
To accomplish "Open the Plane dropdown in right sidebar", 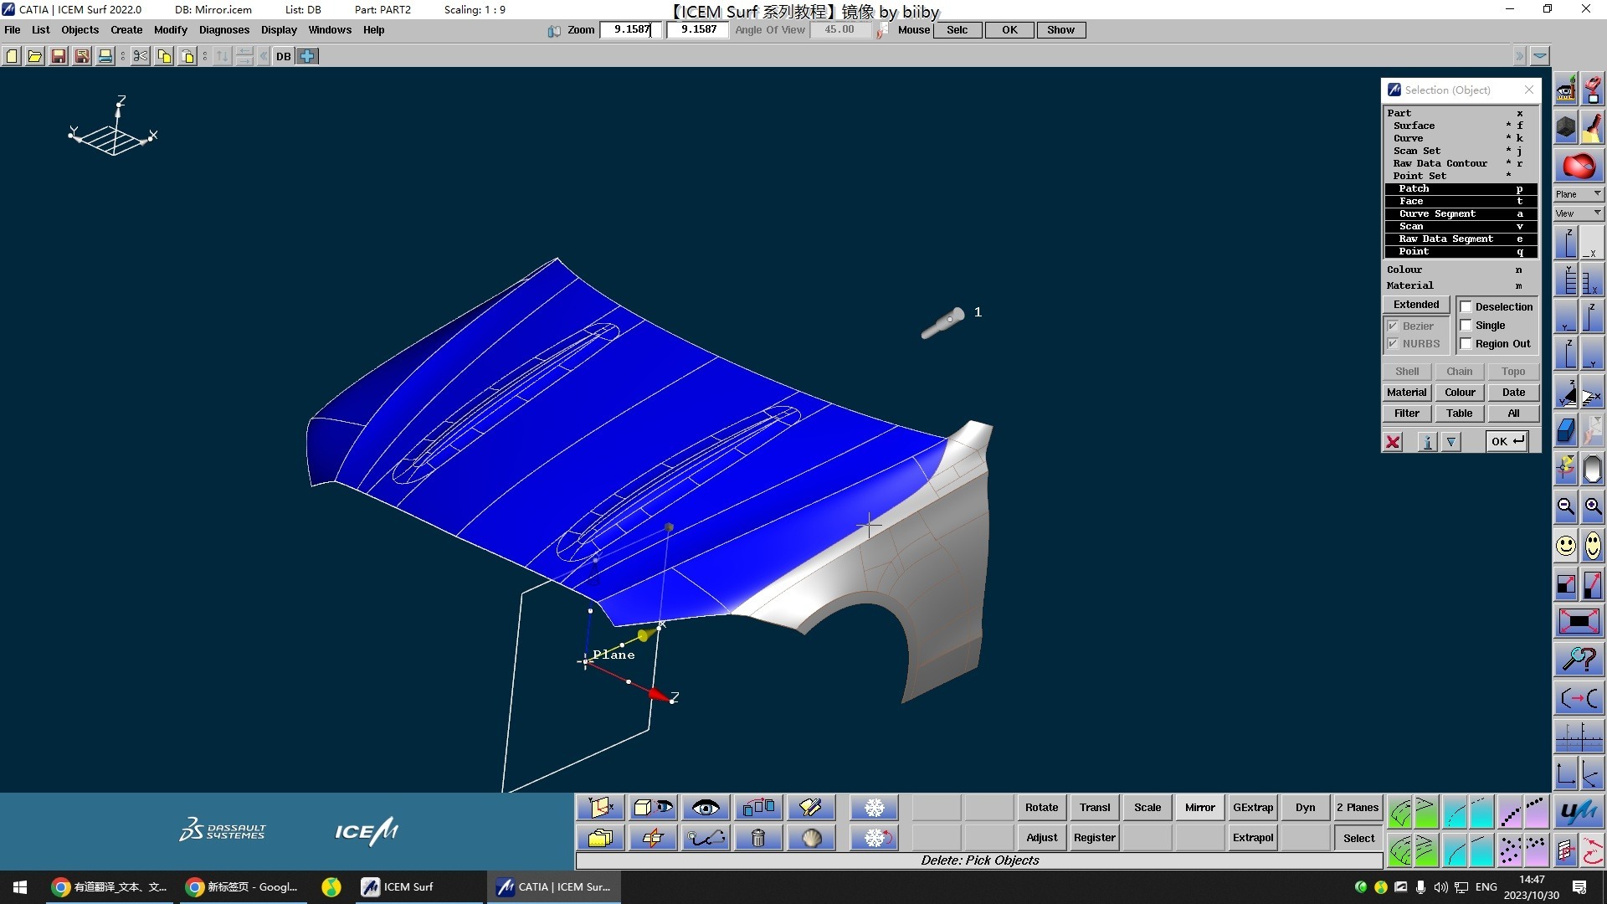I will tap(1579, 194).
